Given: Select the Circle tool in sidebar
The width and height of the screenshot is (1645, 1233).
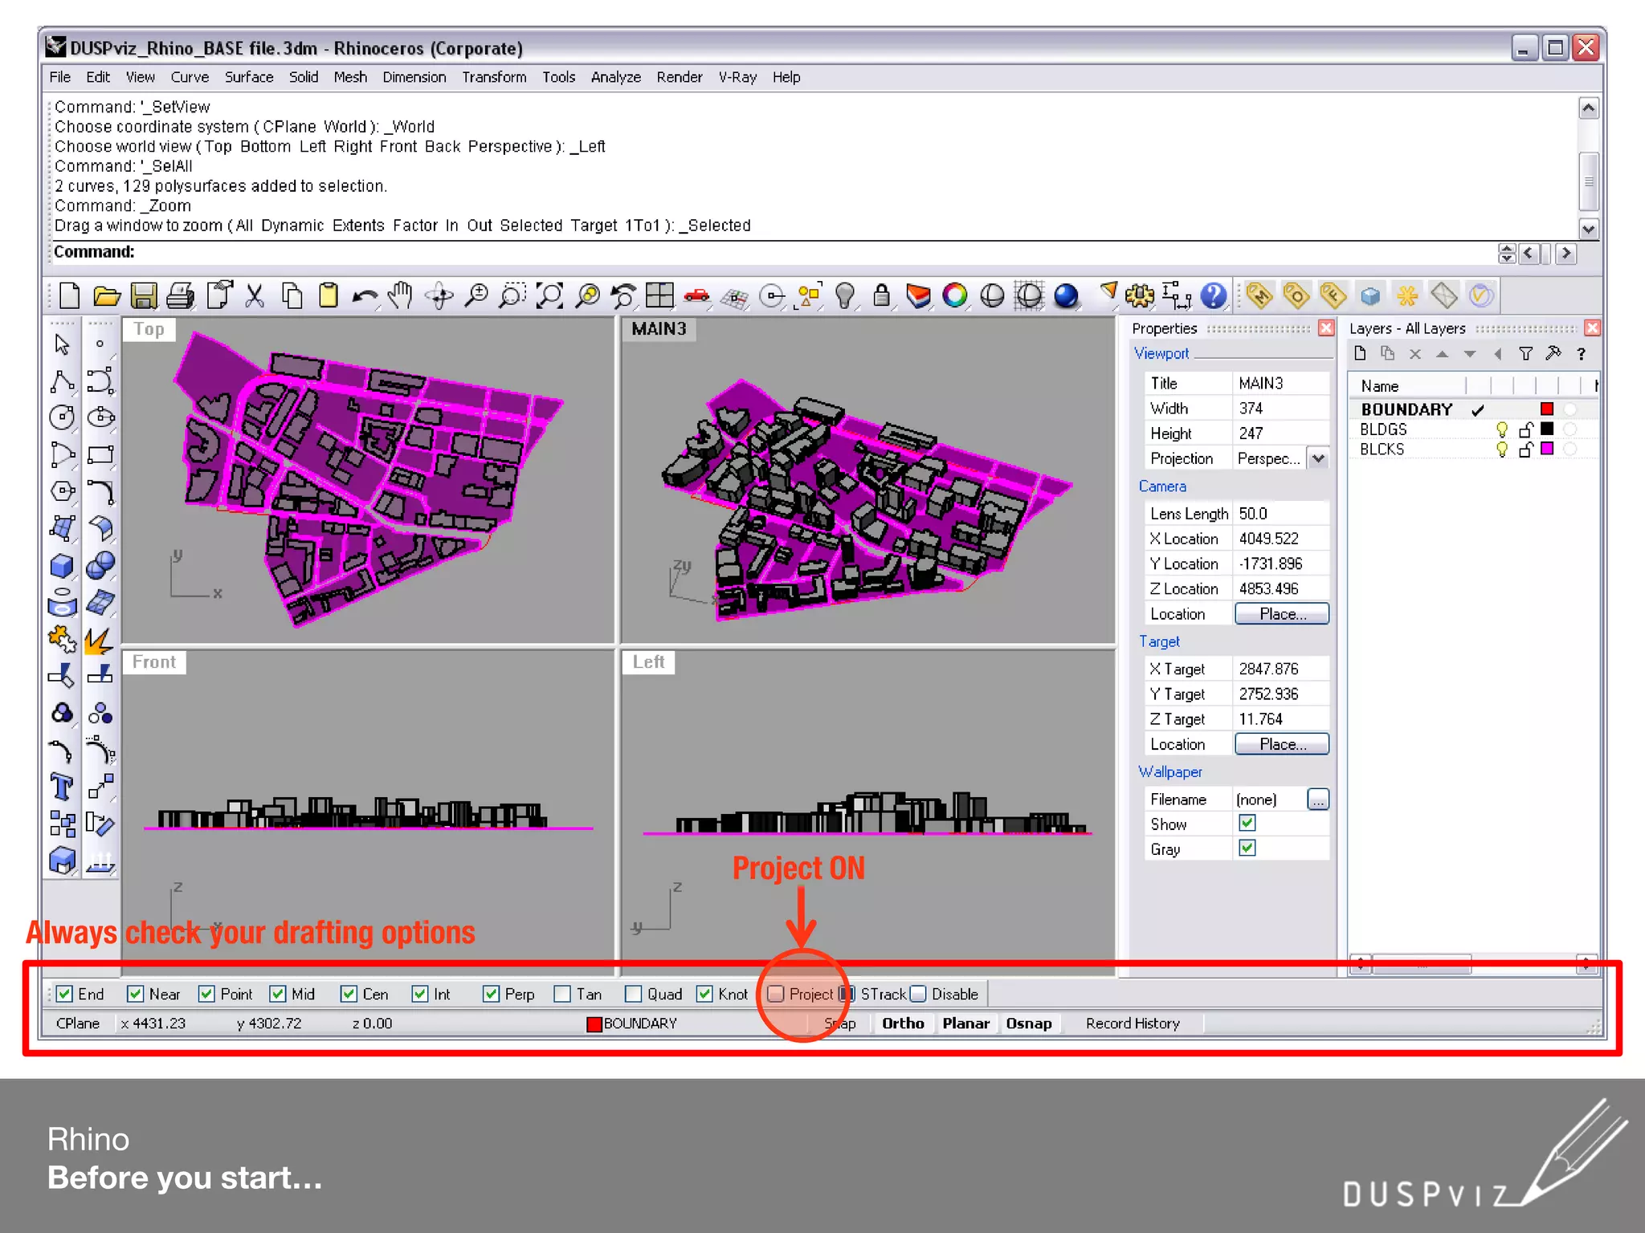Looking at the screenshot, I should coord(62,417).
